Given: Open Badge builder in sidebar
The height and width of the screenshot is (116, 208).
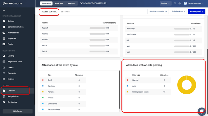Looking at the screenshot, I should click(13, 96).
